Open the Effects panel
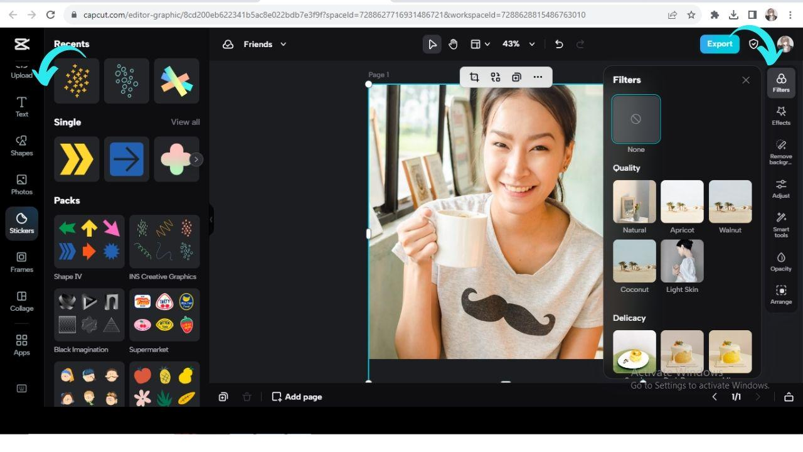The height and width of the screenshot is (452, 803). (781, 115)
